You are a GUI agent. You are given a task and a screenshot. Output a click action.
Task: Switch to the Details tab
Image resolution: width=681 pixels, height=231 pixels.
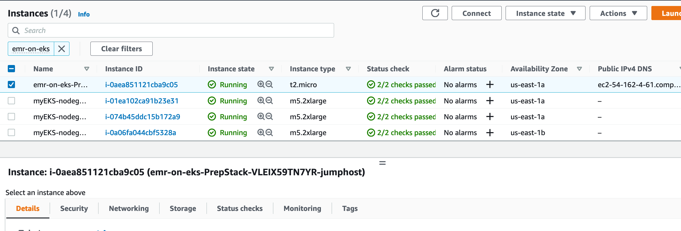click(x=28, y=209)
